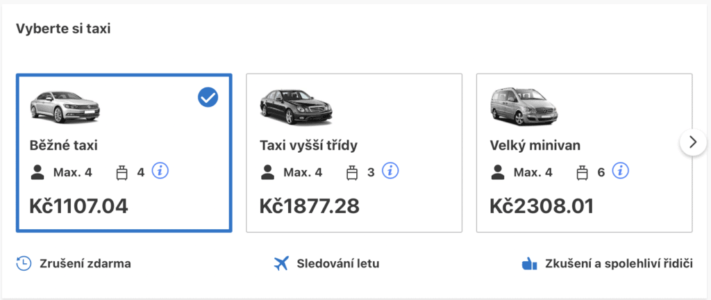Click the Kč1107.04 price on Běžné taxi

coord(79,206)
